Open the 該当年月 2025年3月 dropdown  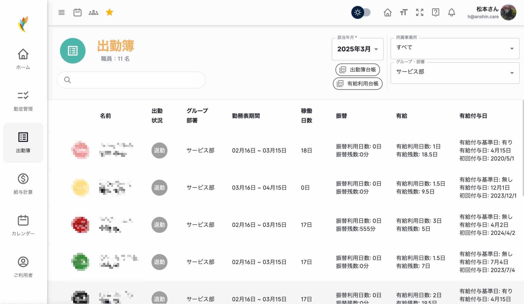(358, 49)
